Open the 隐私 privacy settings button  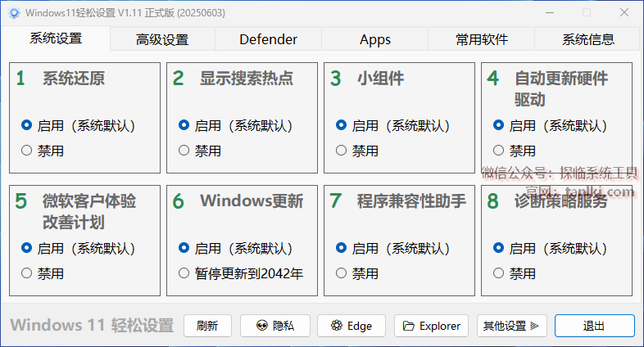[x=275, y=326]
